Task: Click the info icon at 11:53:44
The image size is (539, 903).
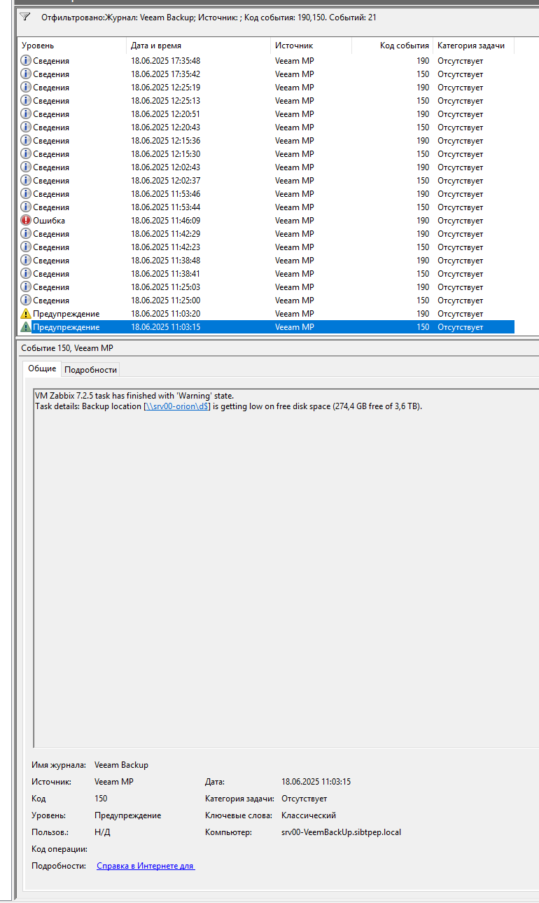Action: (x=26, y=207)
